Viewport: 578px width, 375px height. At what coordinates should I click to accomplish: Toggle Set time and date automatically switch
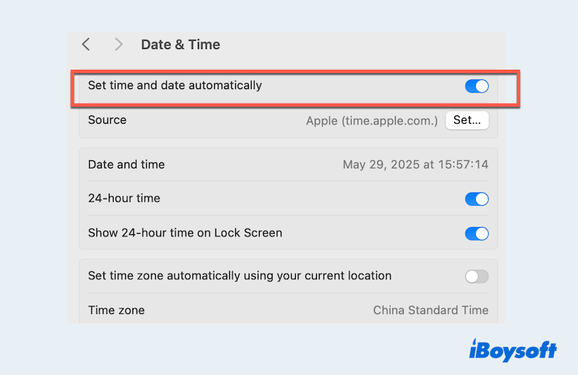point(477,86)
